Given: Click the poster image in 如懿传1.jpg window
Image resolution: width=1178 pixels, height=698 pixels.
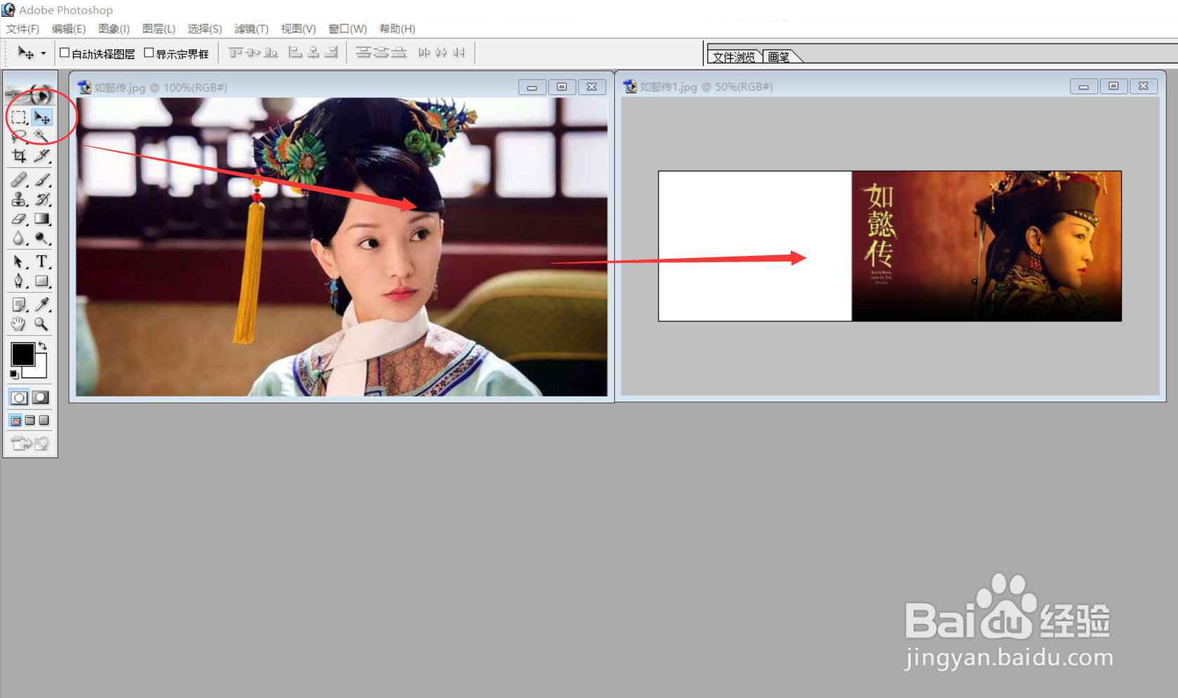Looking at the screenshot, I should [986, 246].
